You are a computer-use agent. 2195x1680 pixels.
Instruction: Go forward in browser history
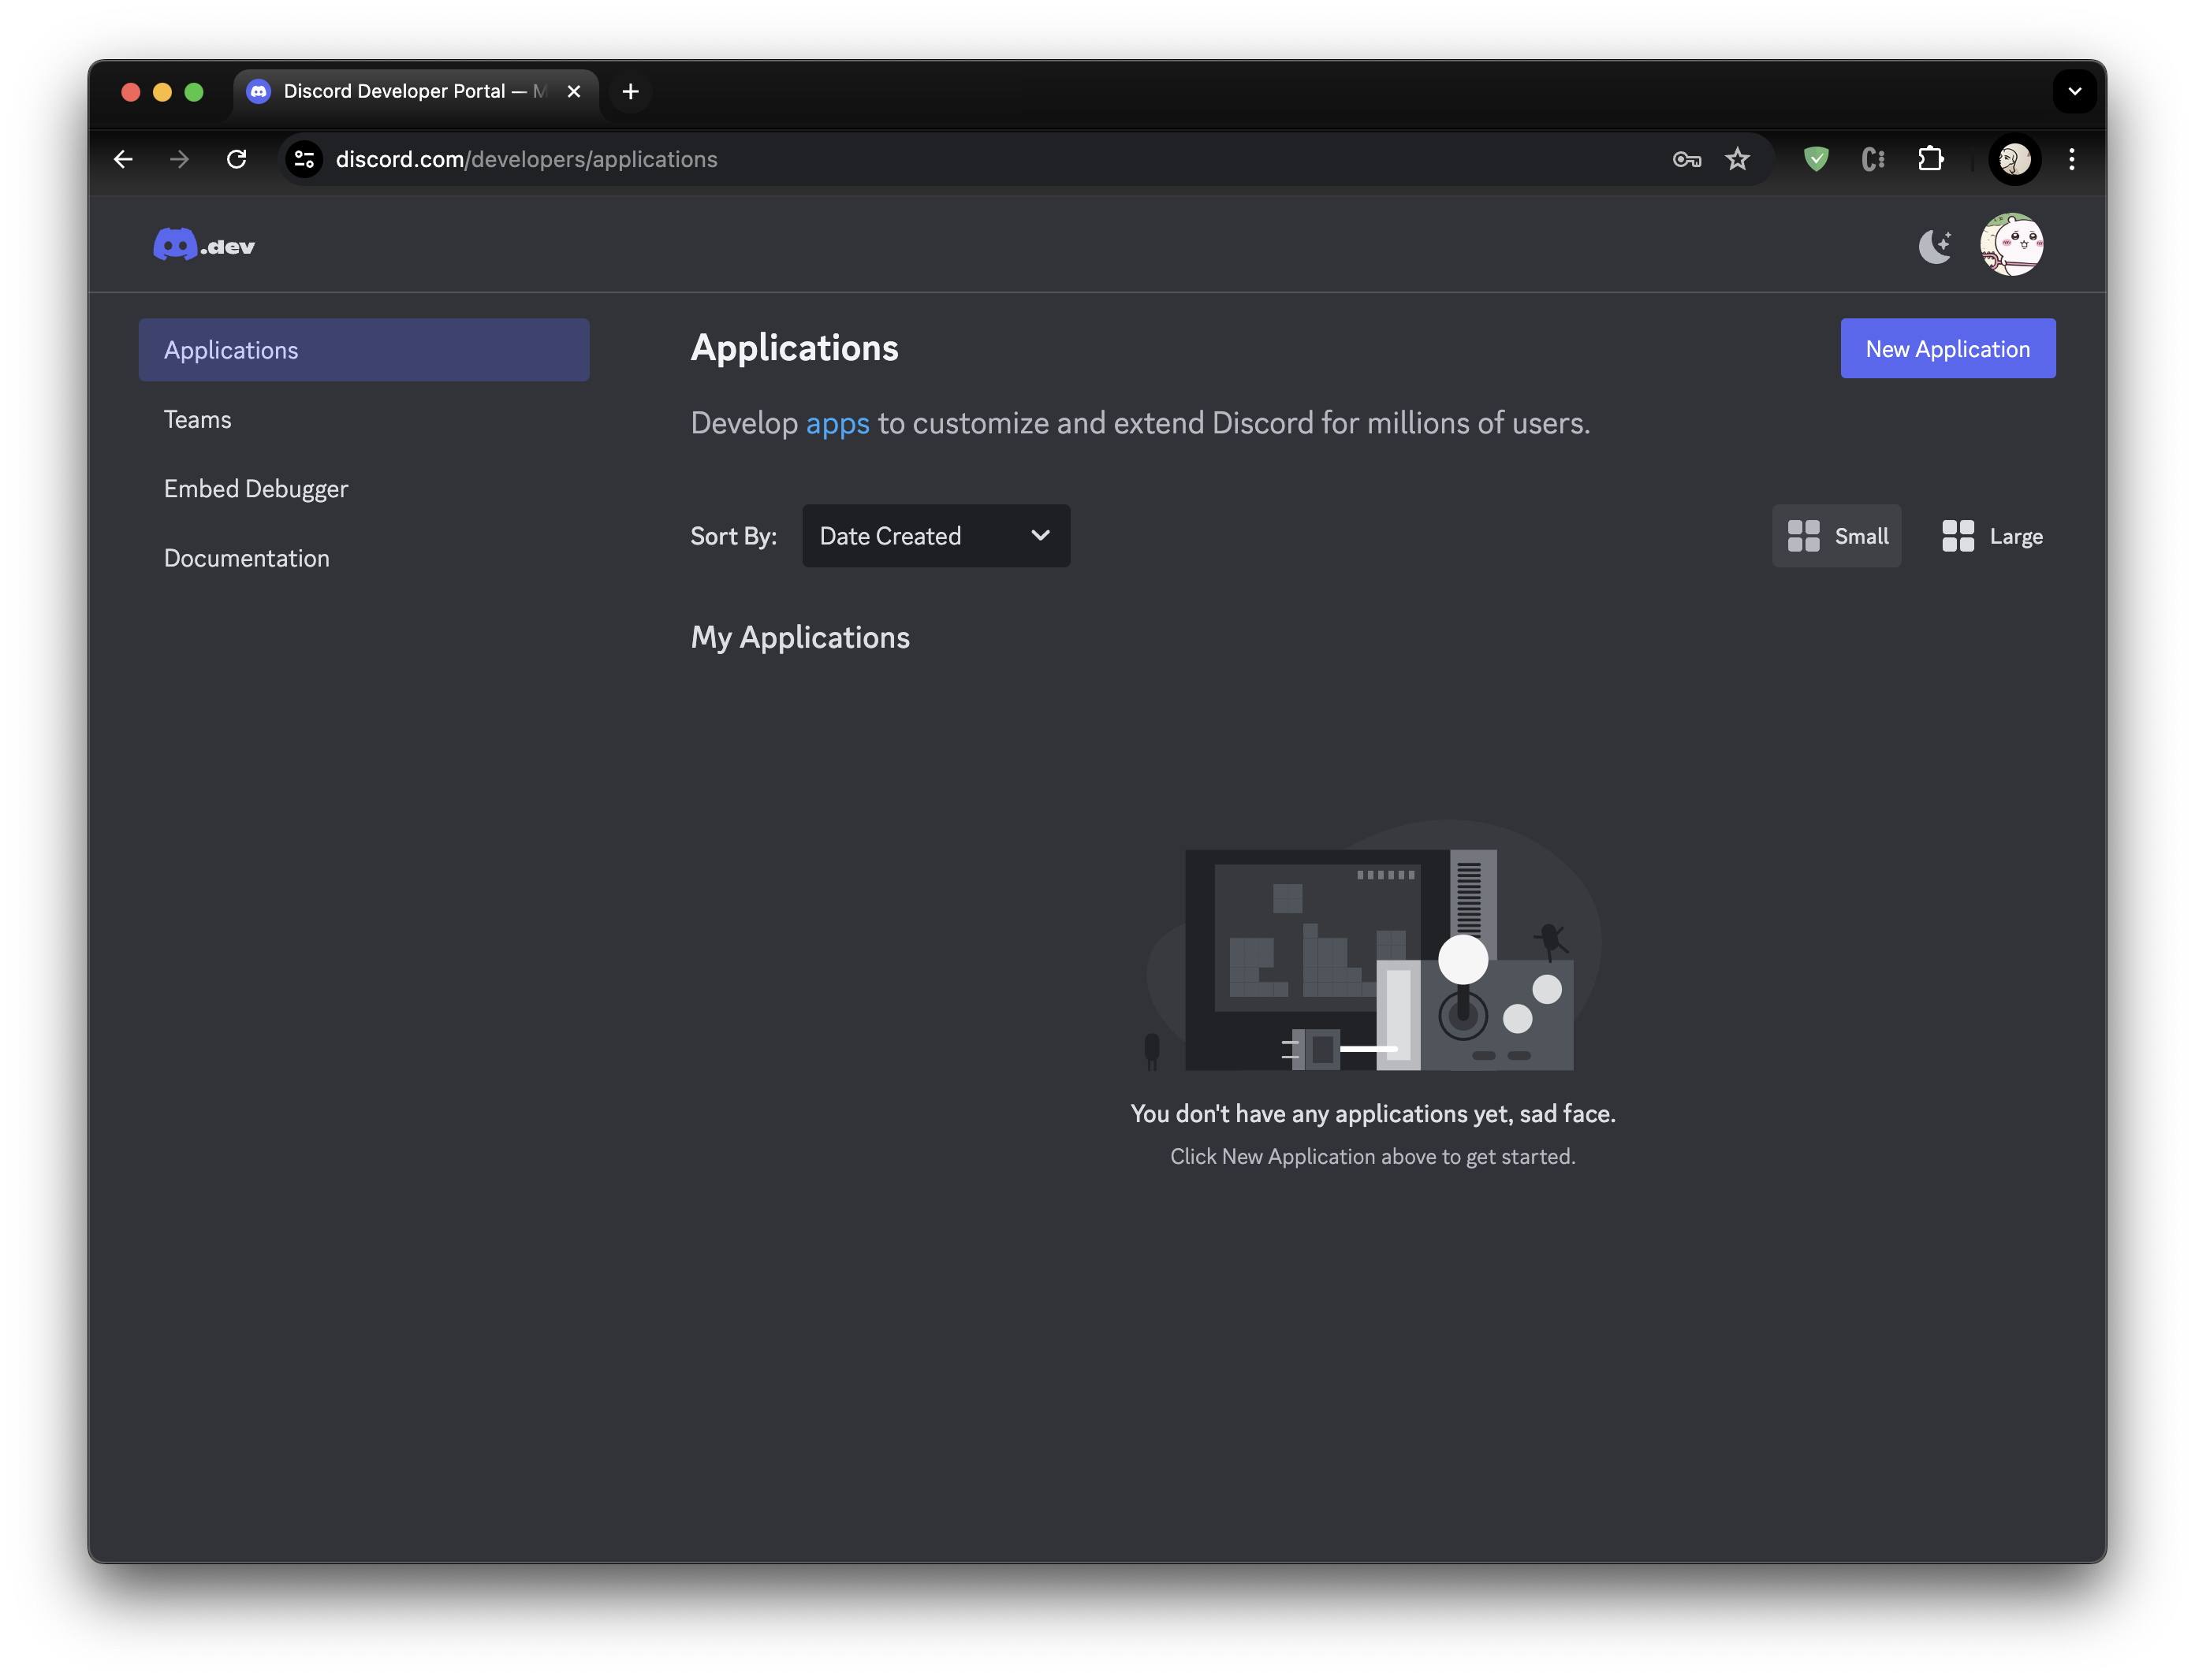click(179, 159)
